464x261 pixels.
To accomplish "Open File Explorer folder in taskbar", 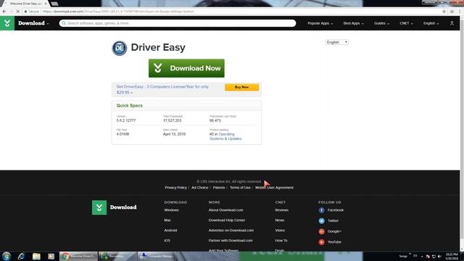I will [36, 256].
